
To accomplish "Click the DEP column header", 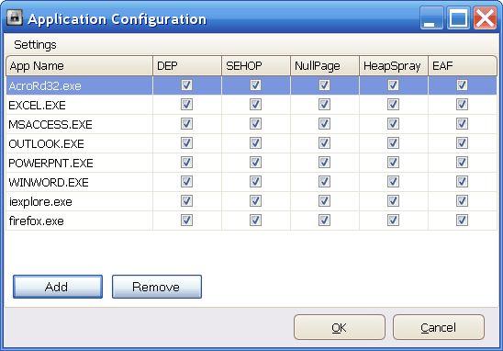I will [187, 66].
